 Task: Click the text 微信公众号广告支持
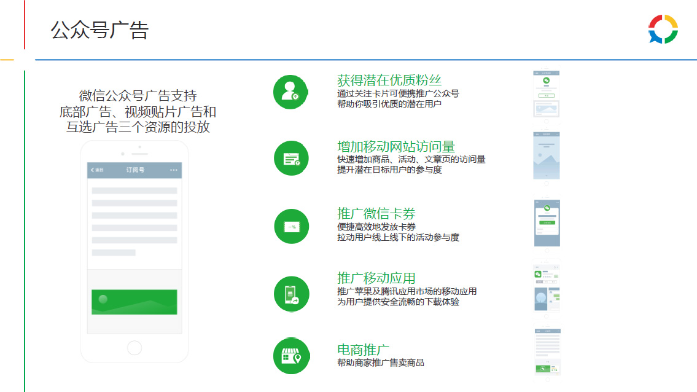click(138, 96)
